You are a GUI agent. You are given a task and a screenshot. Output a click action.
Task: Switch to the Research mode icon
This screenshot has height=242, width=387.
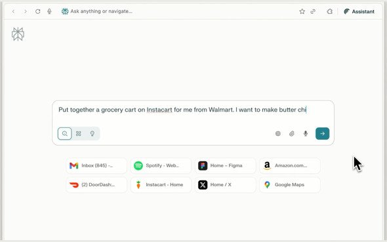79,133
